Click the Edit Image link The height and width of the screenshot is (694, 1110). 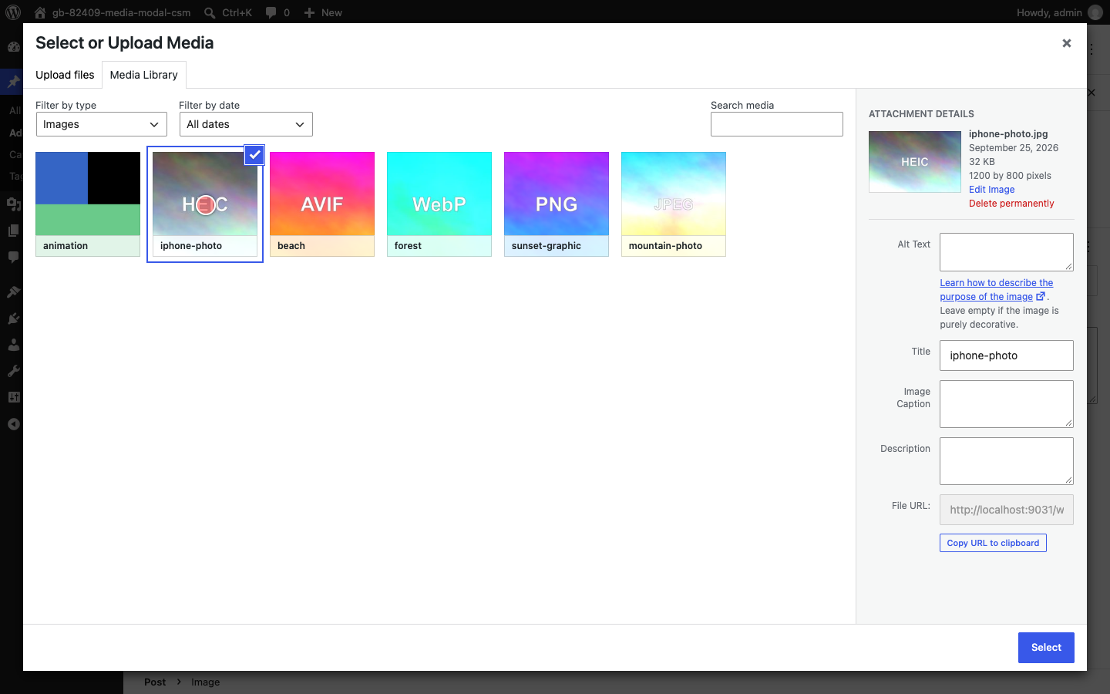pyautogui.click(x=991, y=190)
